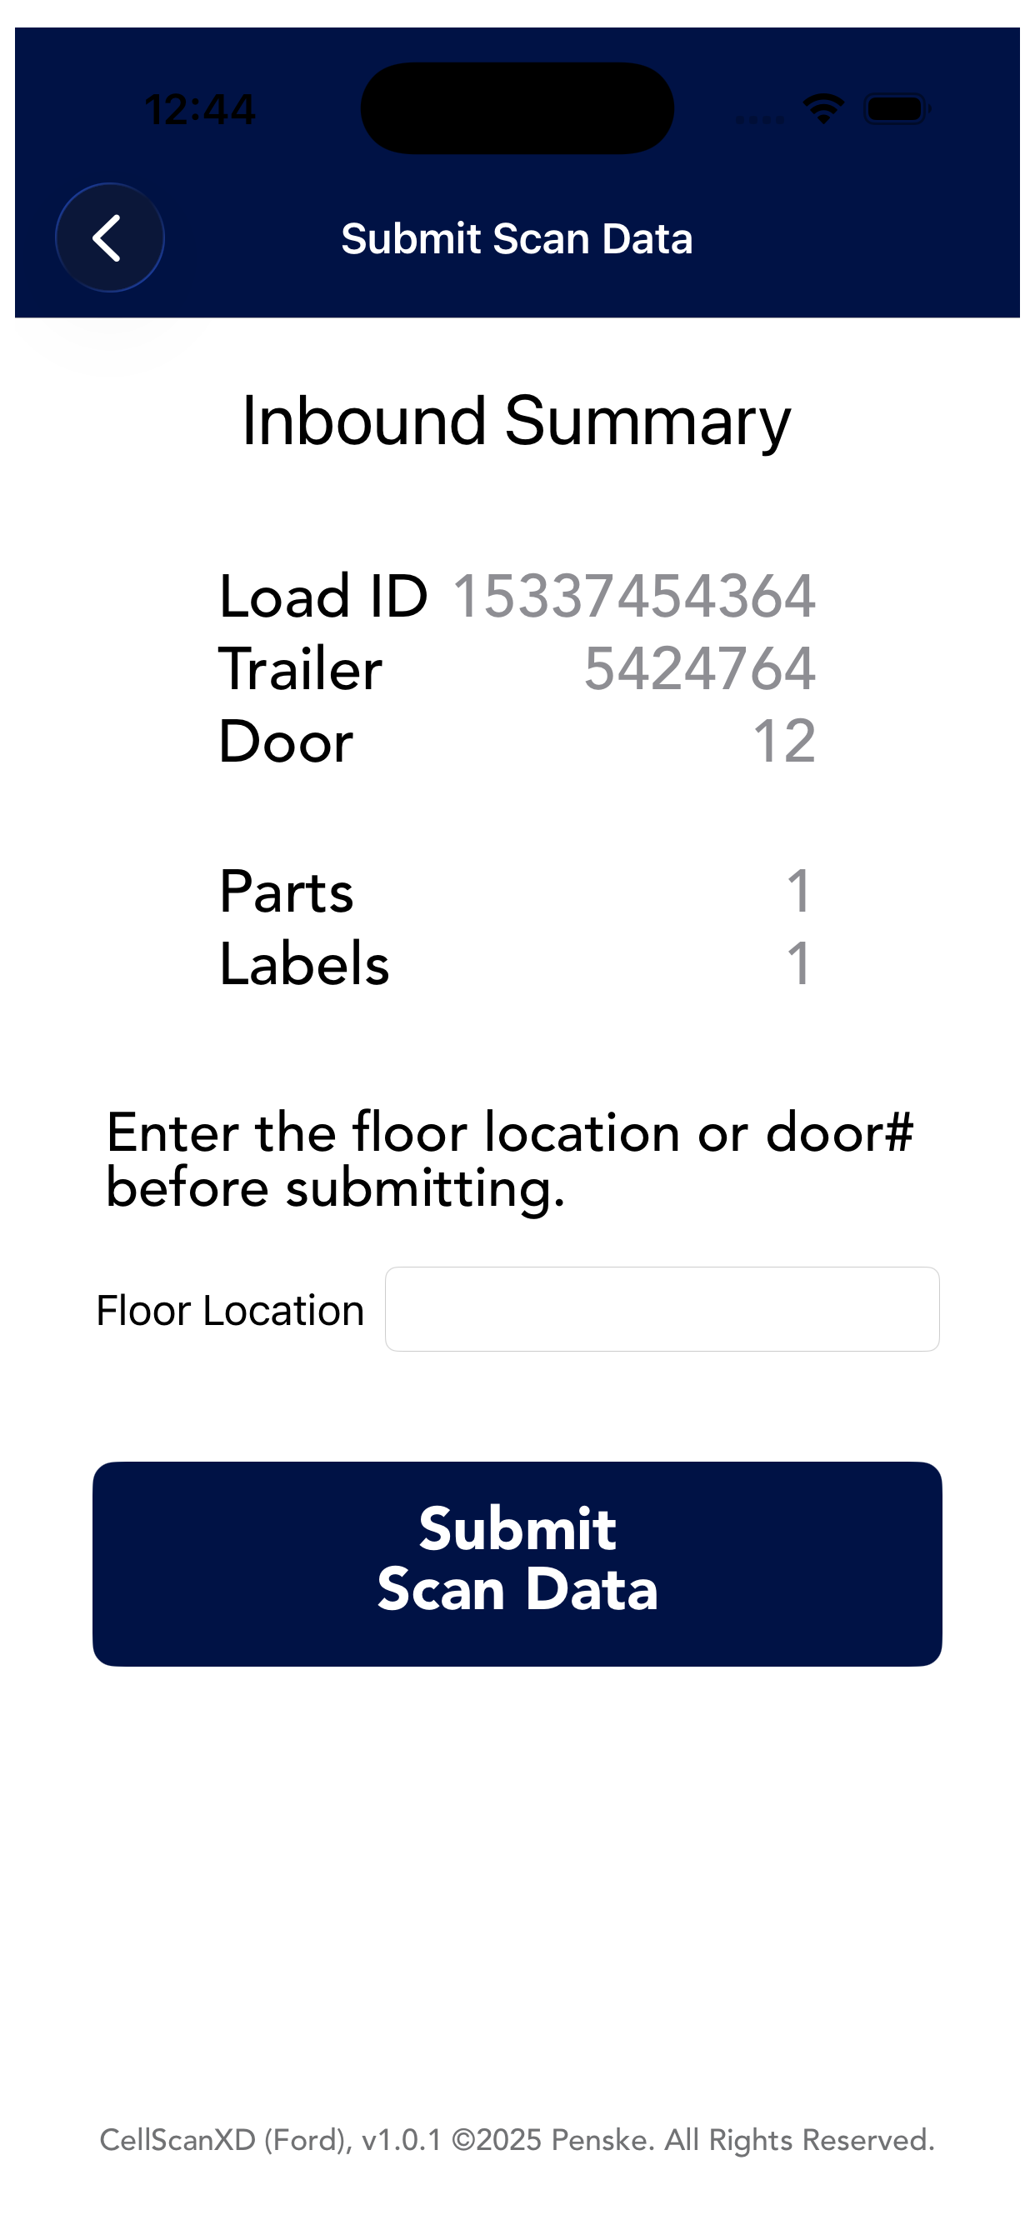This screenshot has width=1035, height=2240.
Task: Tap the Floor Location label
Action: click(x=231, y=1309)
